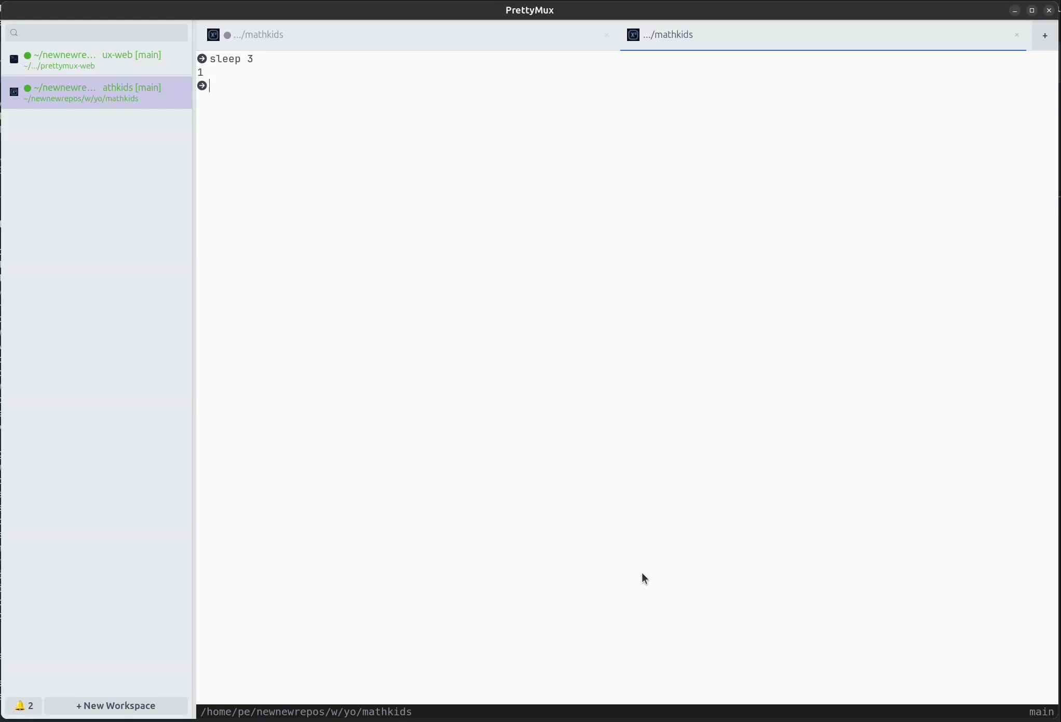This screenshot has width=1061, height=722.
Task: Click the main branch label in status bar
Action: pos(1041,712)
